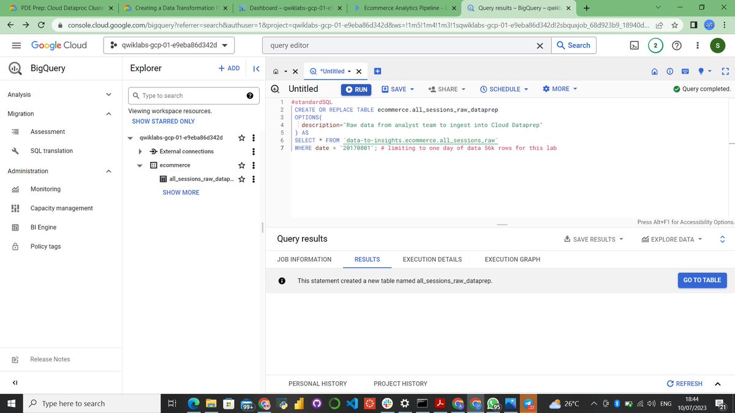Switch to RESULTS tab
The width and height of the screenshot is (735, 413).
(x=367, y=259)
